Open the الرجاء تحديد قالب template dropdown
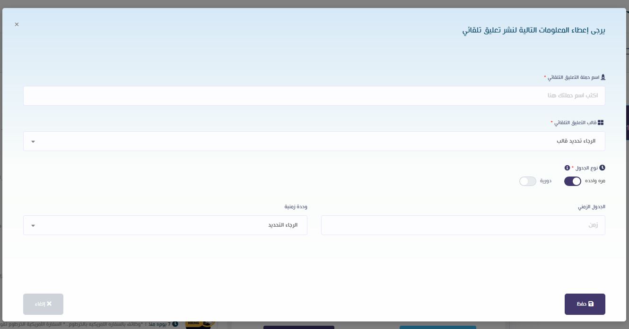Screen dimensions: 629x329 coord(314,141)
